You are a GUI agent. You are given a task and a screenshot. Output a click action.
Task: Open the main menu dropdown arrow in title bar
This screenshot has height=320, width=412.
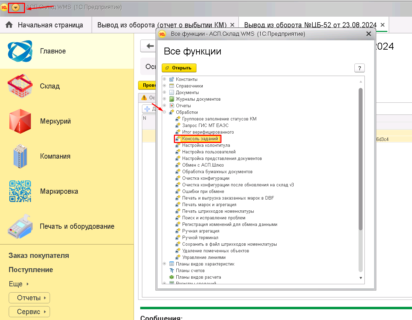(16, 8)
